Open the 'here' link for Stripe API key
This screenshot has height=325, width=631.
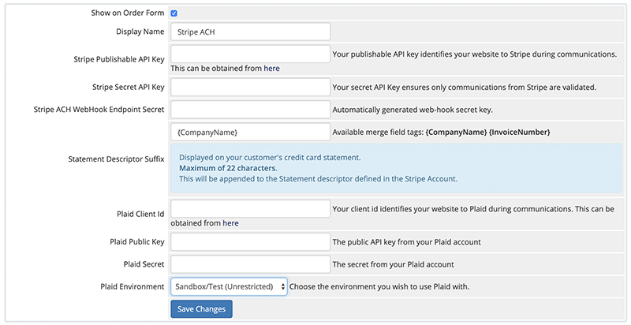[271, 69]
